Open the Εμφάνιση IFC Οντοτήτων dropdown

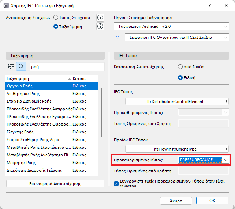click(x=177, y=37)
